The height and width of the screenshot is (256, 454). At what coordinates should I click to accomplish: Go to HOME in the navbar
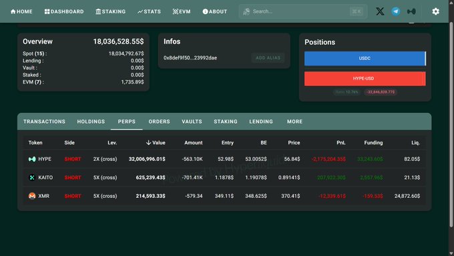pos(21,11)
